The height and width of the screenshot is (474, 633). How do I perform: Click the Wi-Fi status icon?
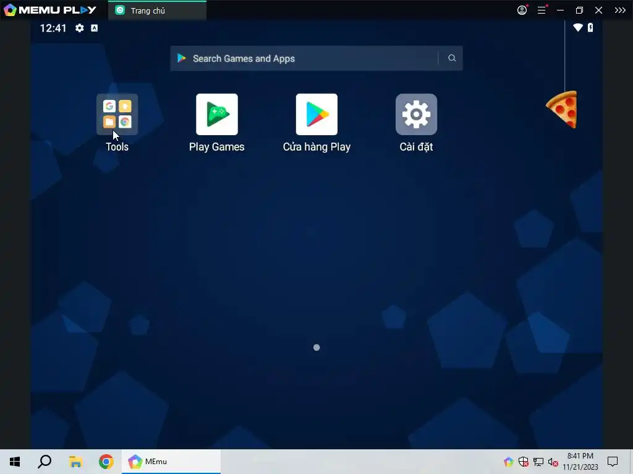click(578, 27)
